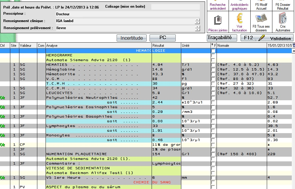Click down arrow of Renseignement prélèvement field
295x189 pixels.
197,30
